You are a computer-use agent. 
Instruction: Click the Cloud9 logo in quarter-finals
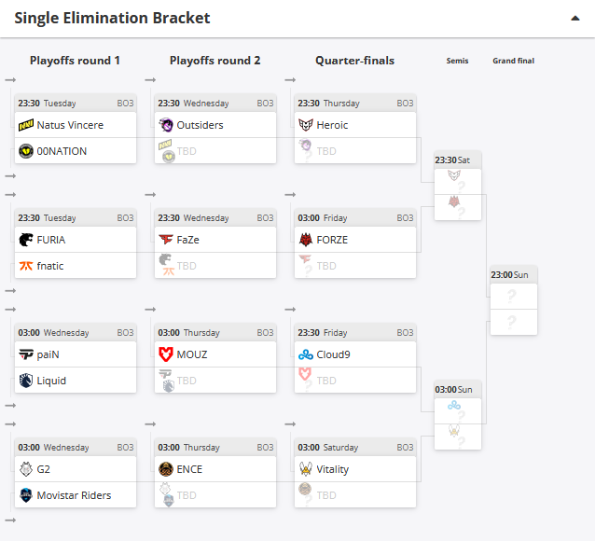click(x=306, y=354)
